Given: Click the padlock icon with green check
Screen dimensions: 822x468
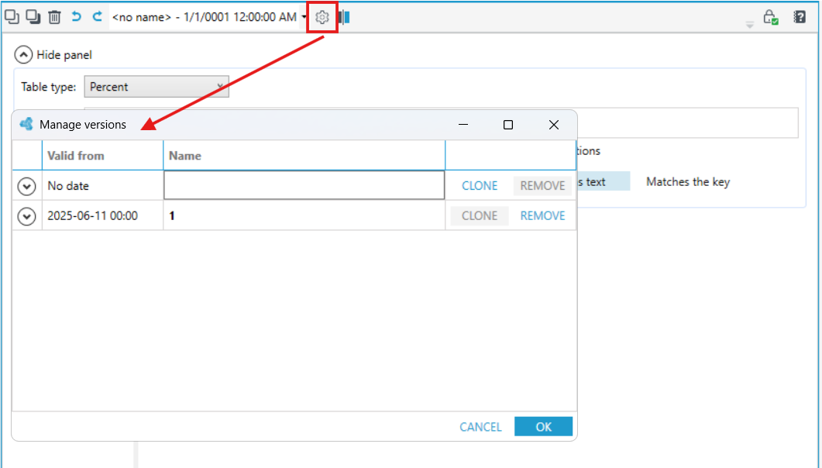Looking at the screenshot, I should tap(770, 17).
